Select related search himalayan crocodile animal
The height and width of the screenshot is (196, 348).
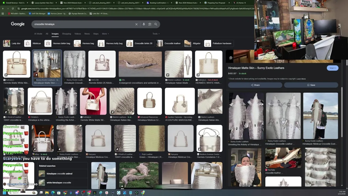(63, 174)
